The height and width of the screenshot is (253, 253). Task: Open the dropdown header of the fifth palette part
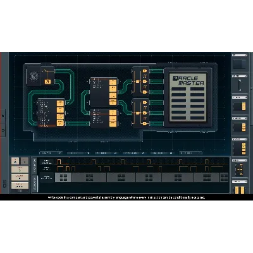tap(240, 139)
